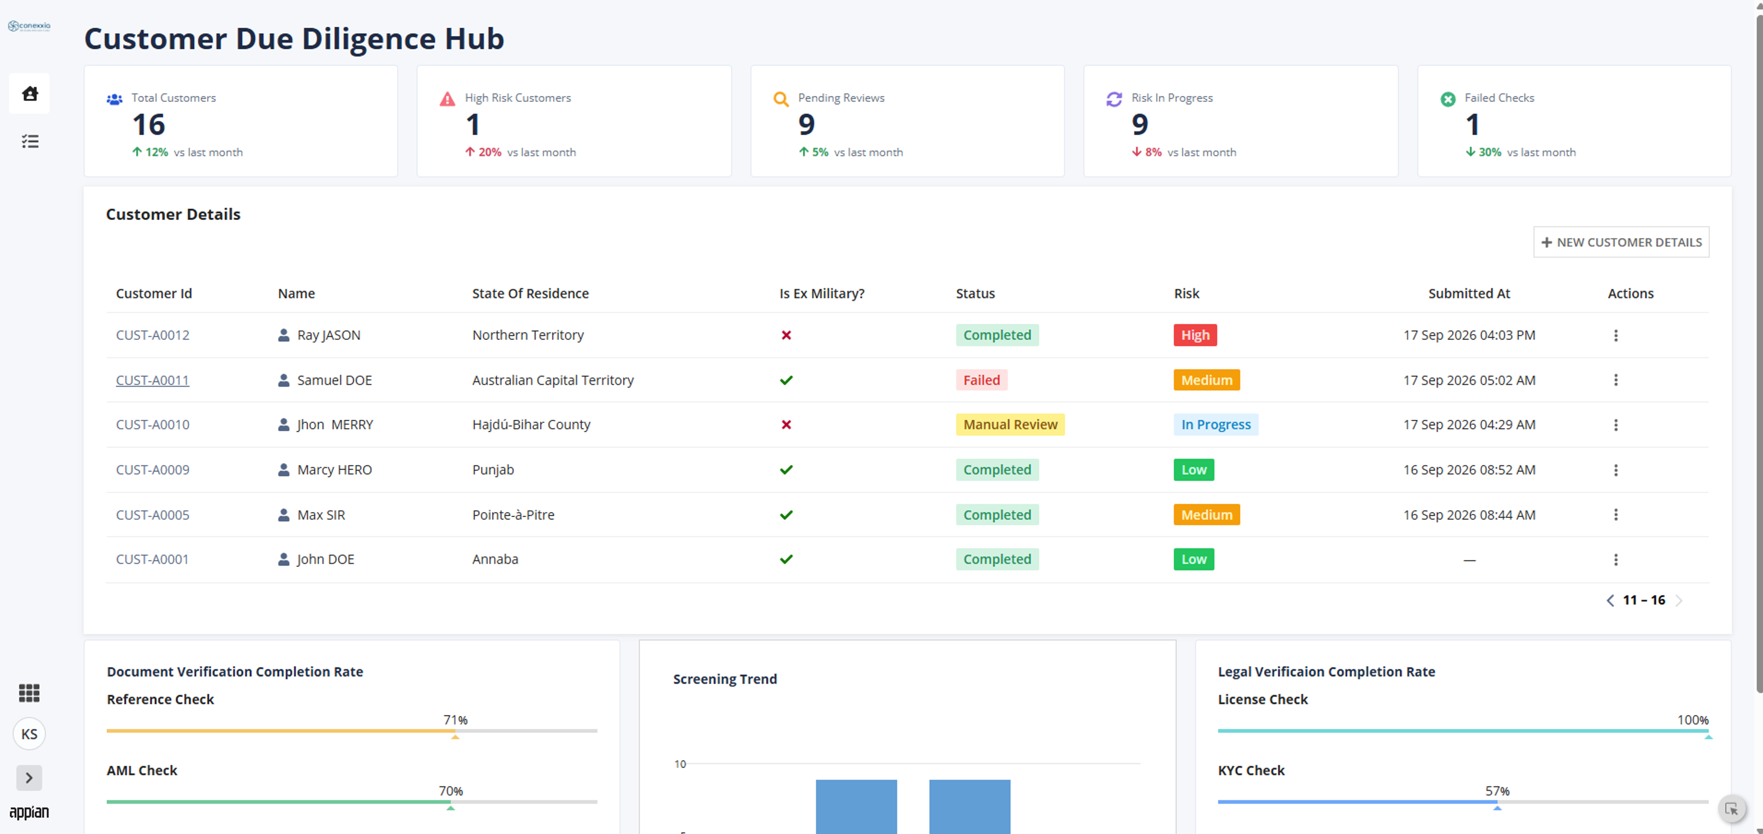Click the ex-military checkmark for Samuel DOE
The height and width of the screenshot is (834, 1763).
[x=786, y=380]
